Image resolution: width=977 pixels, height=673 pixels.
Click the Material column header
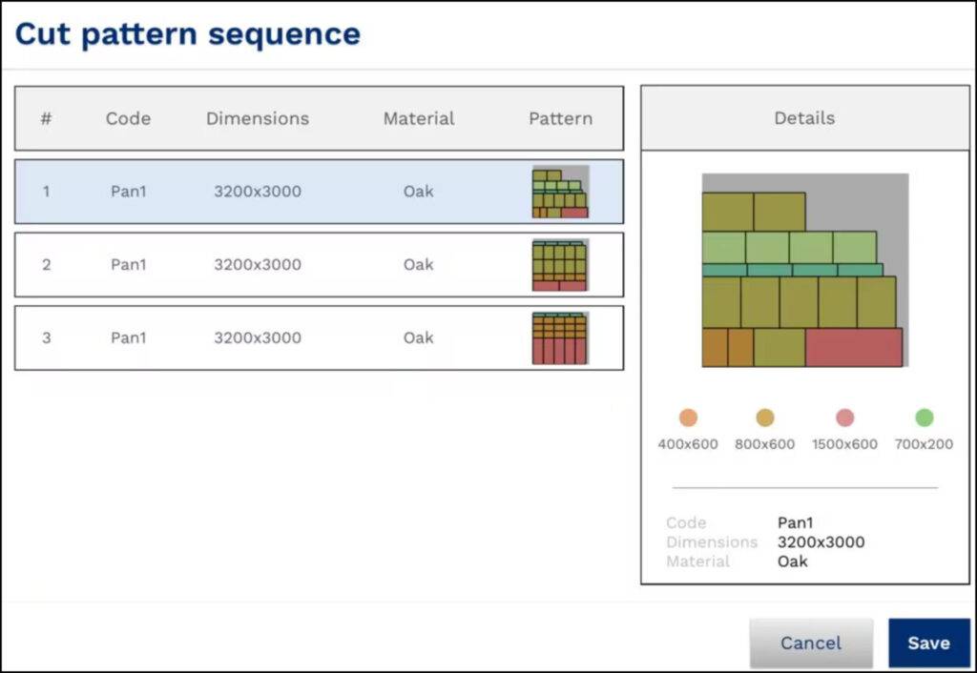pos(418,118)
